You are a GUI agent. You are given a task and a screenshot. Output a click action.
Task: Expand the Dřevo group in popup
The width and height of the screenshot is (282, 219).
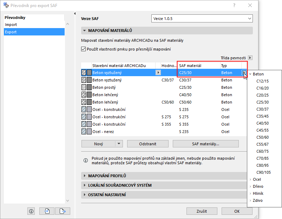pos(250,186)
